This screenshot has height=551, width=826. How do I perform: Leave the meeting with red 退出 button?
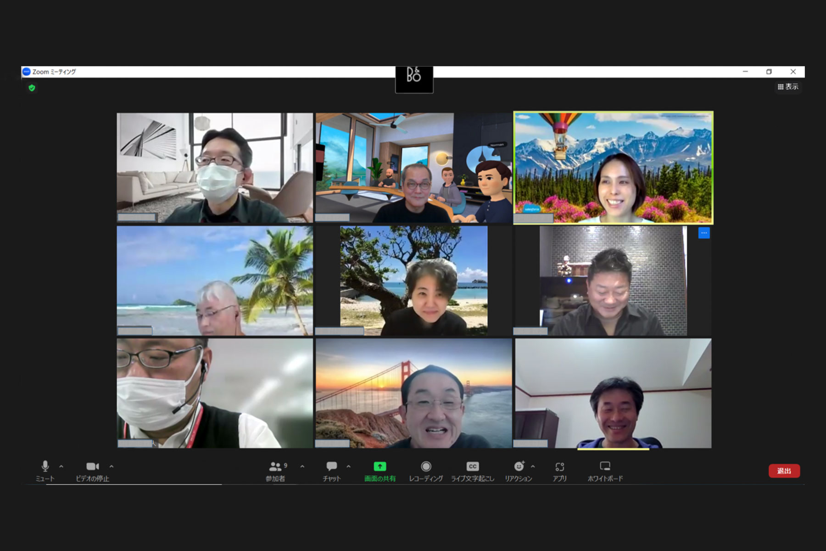pyautogui.click(x=784, y=471)
